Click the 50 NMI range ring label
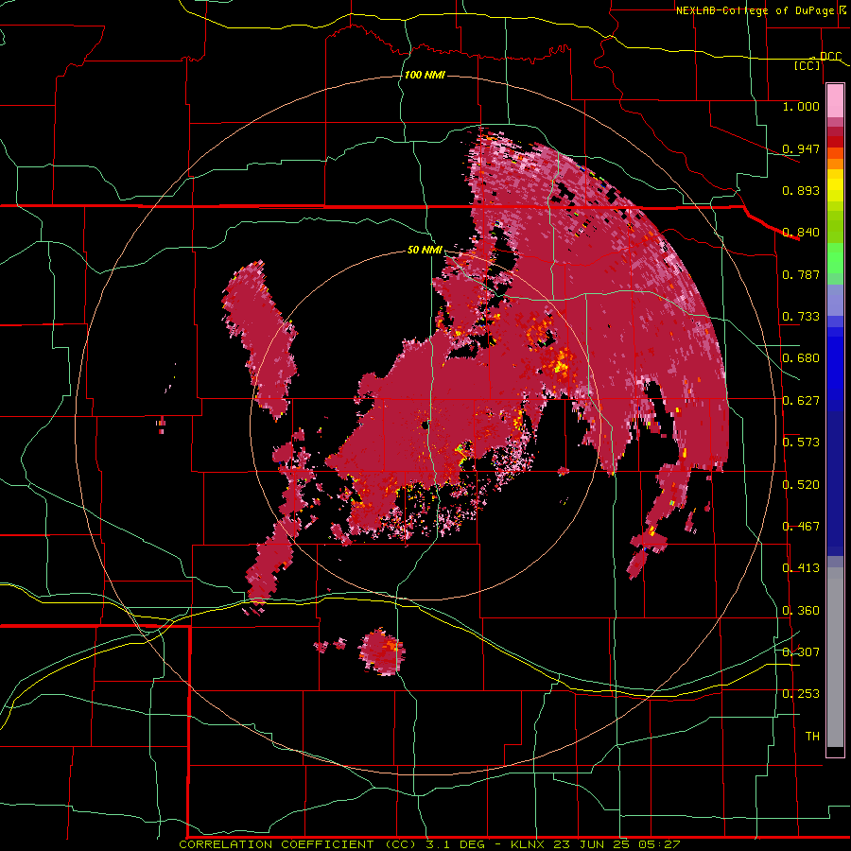Screen dimensions: 851x851 click(425, 251)
